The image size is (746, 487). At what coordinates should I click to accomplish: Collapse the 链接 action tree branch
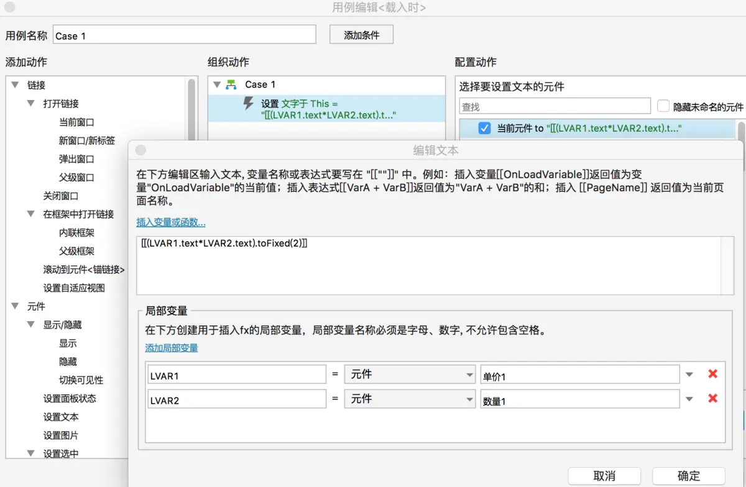14,85
